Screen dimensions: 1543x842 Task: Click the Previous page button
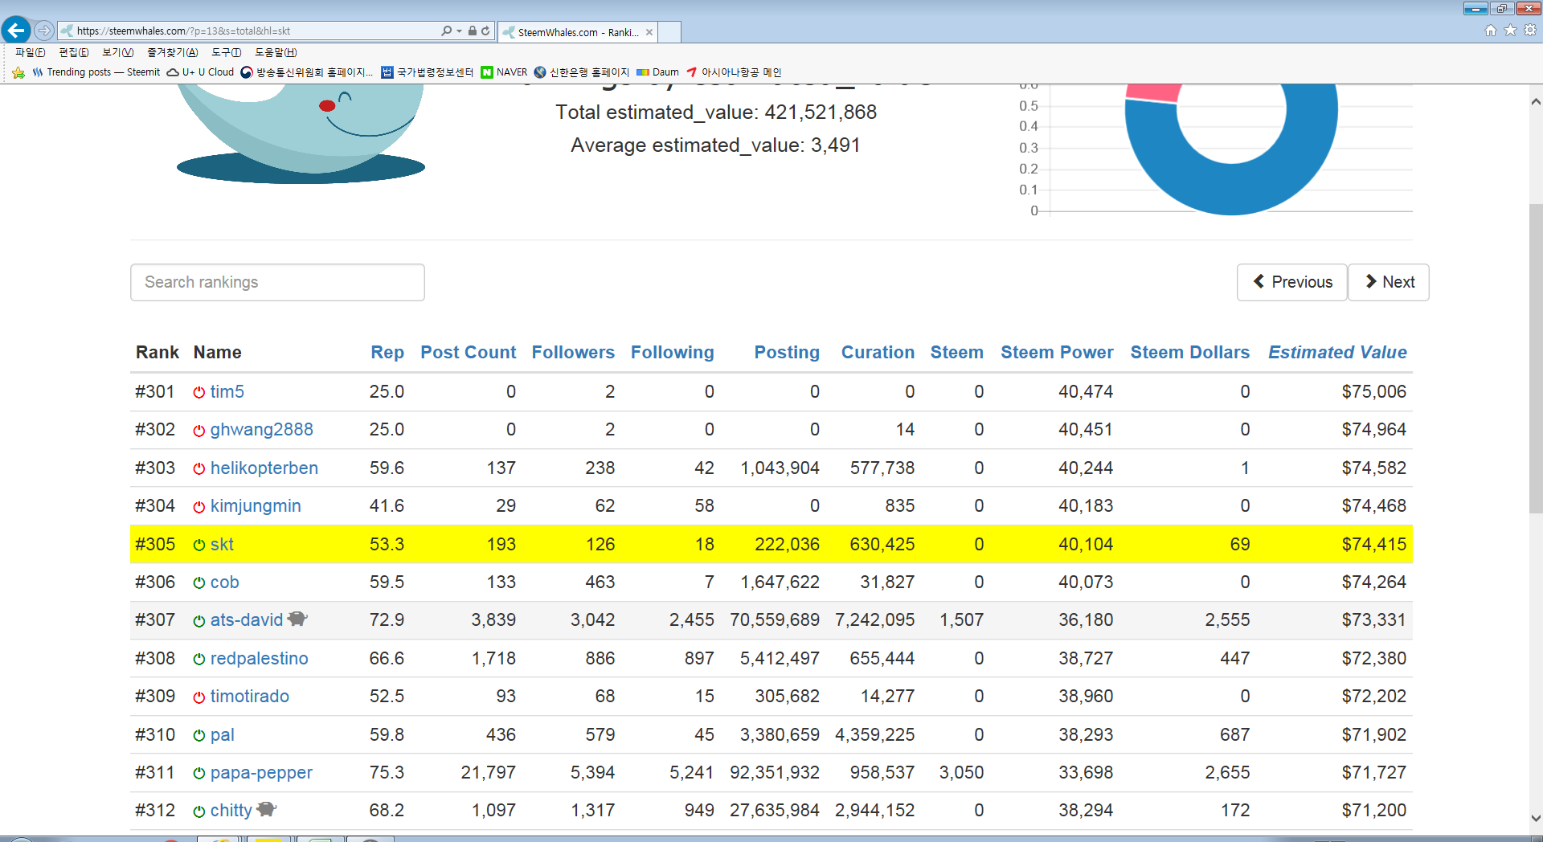pos(1292,282)
